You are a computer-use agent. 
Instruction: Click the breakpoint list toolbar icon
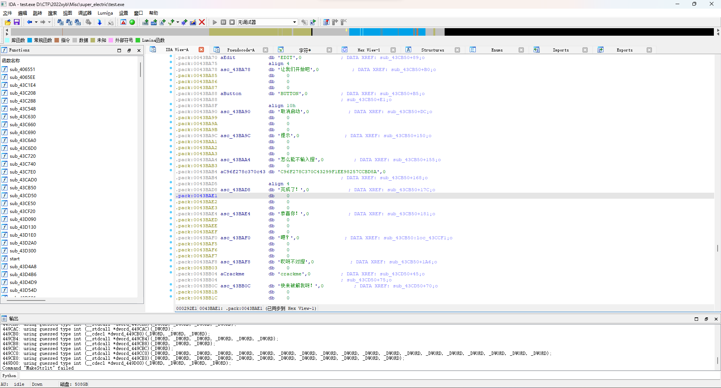coord(326,22)
